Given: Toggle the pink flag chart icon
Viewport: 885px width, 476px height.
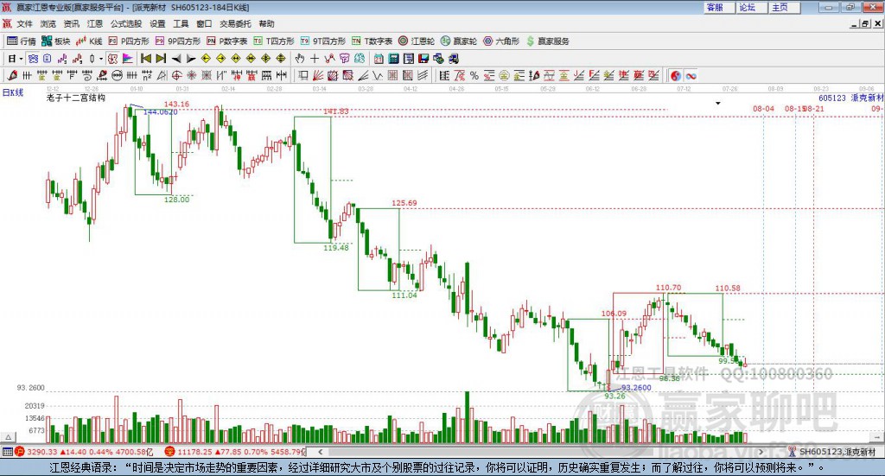Looking at the screenshot, I should [x=128, y=59].
